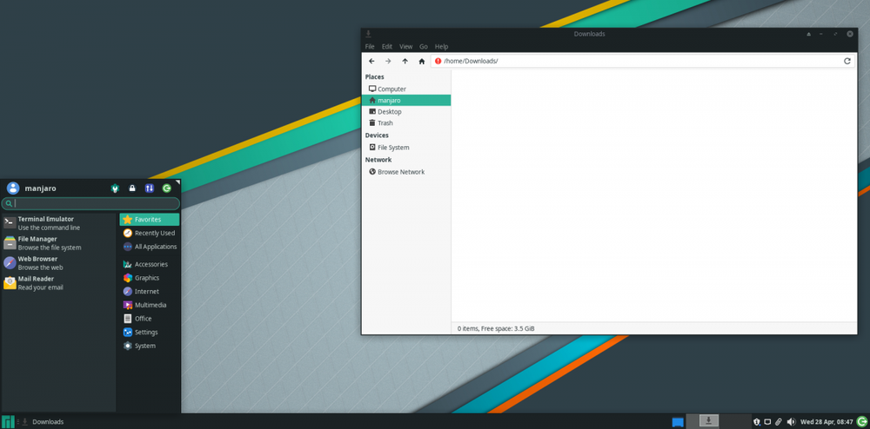The width and height of the screenshot is (870, 429).
Task: Go up to the parent folder
Action: pos(405,62)
